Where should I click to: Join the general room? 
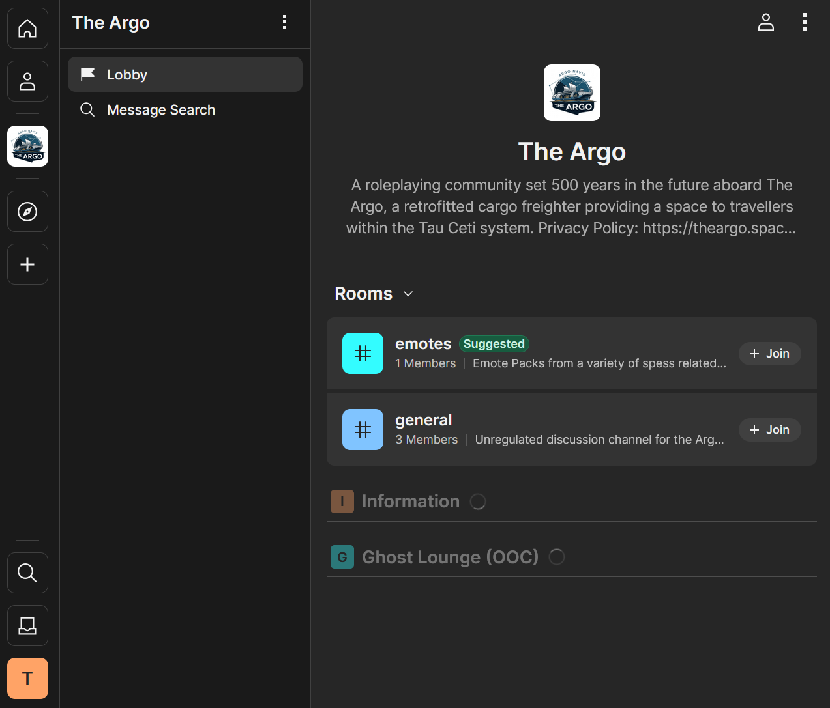(x=769, y=429)
